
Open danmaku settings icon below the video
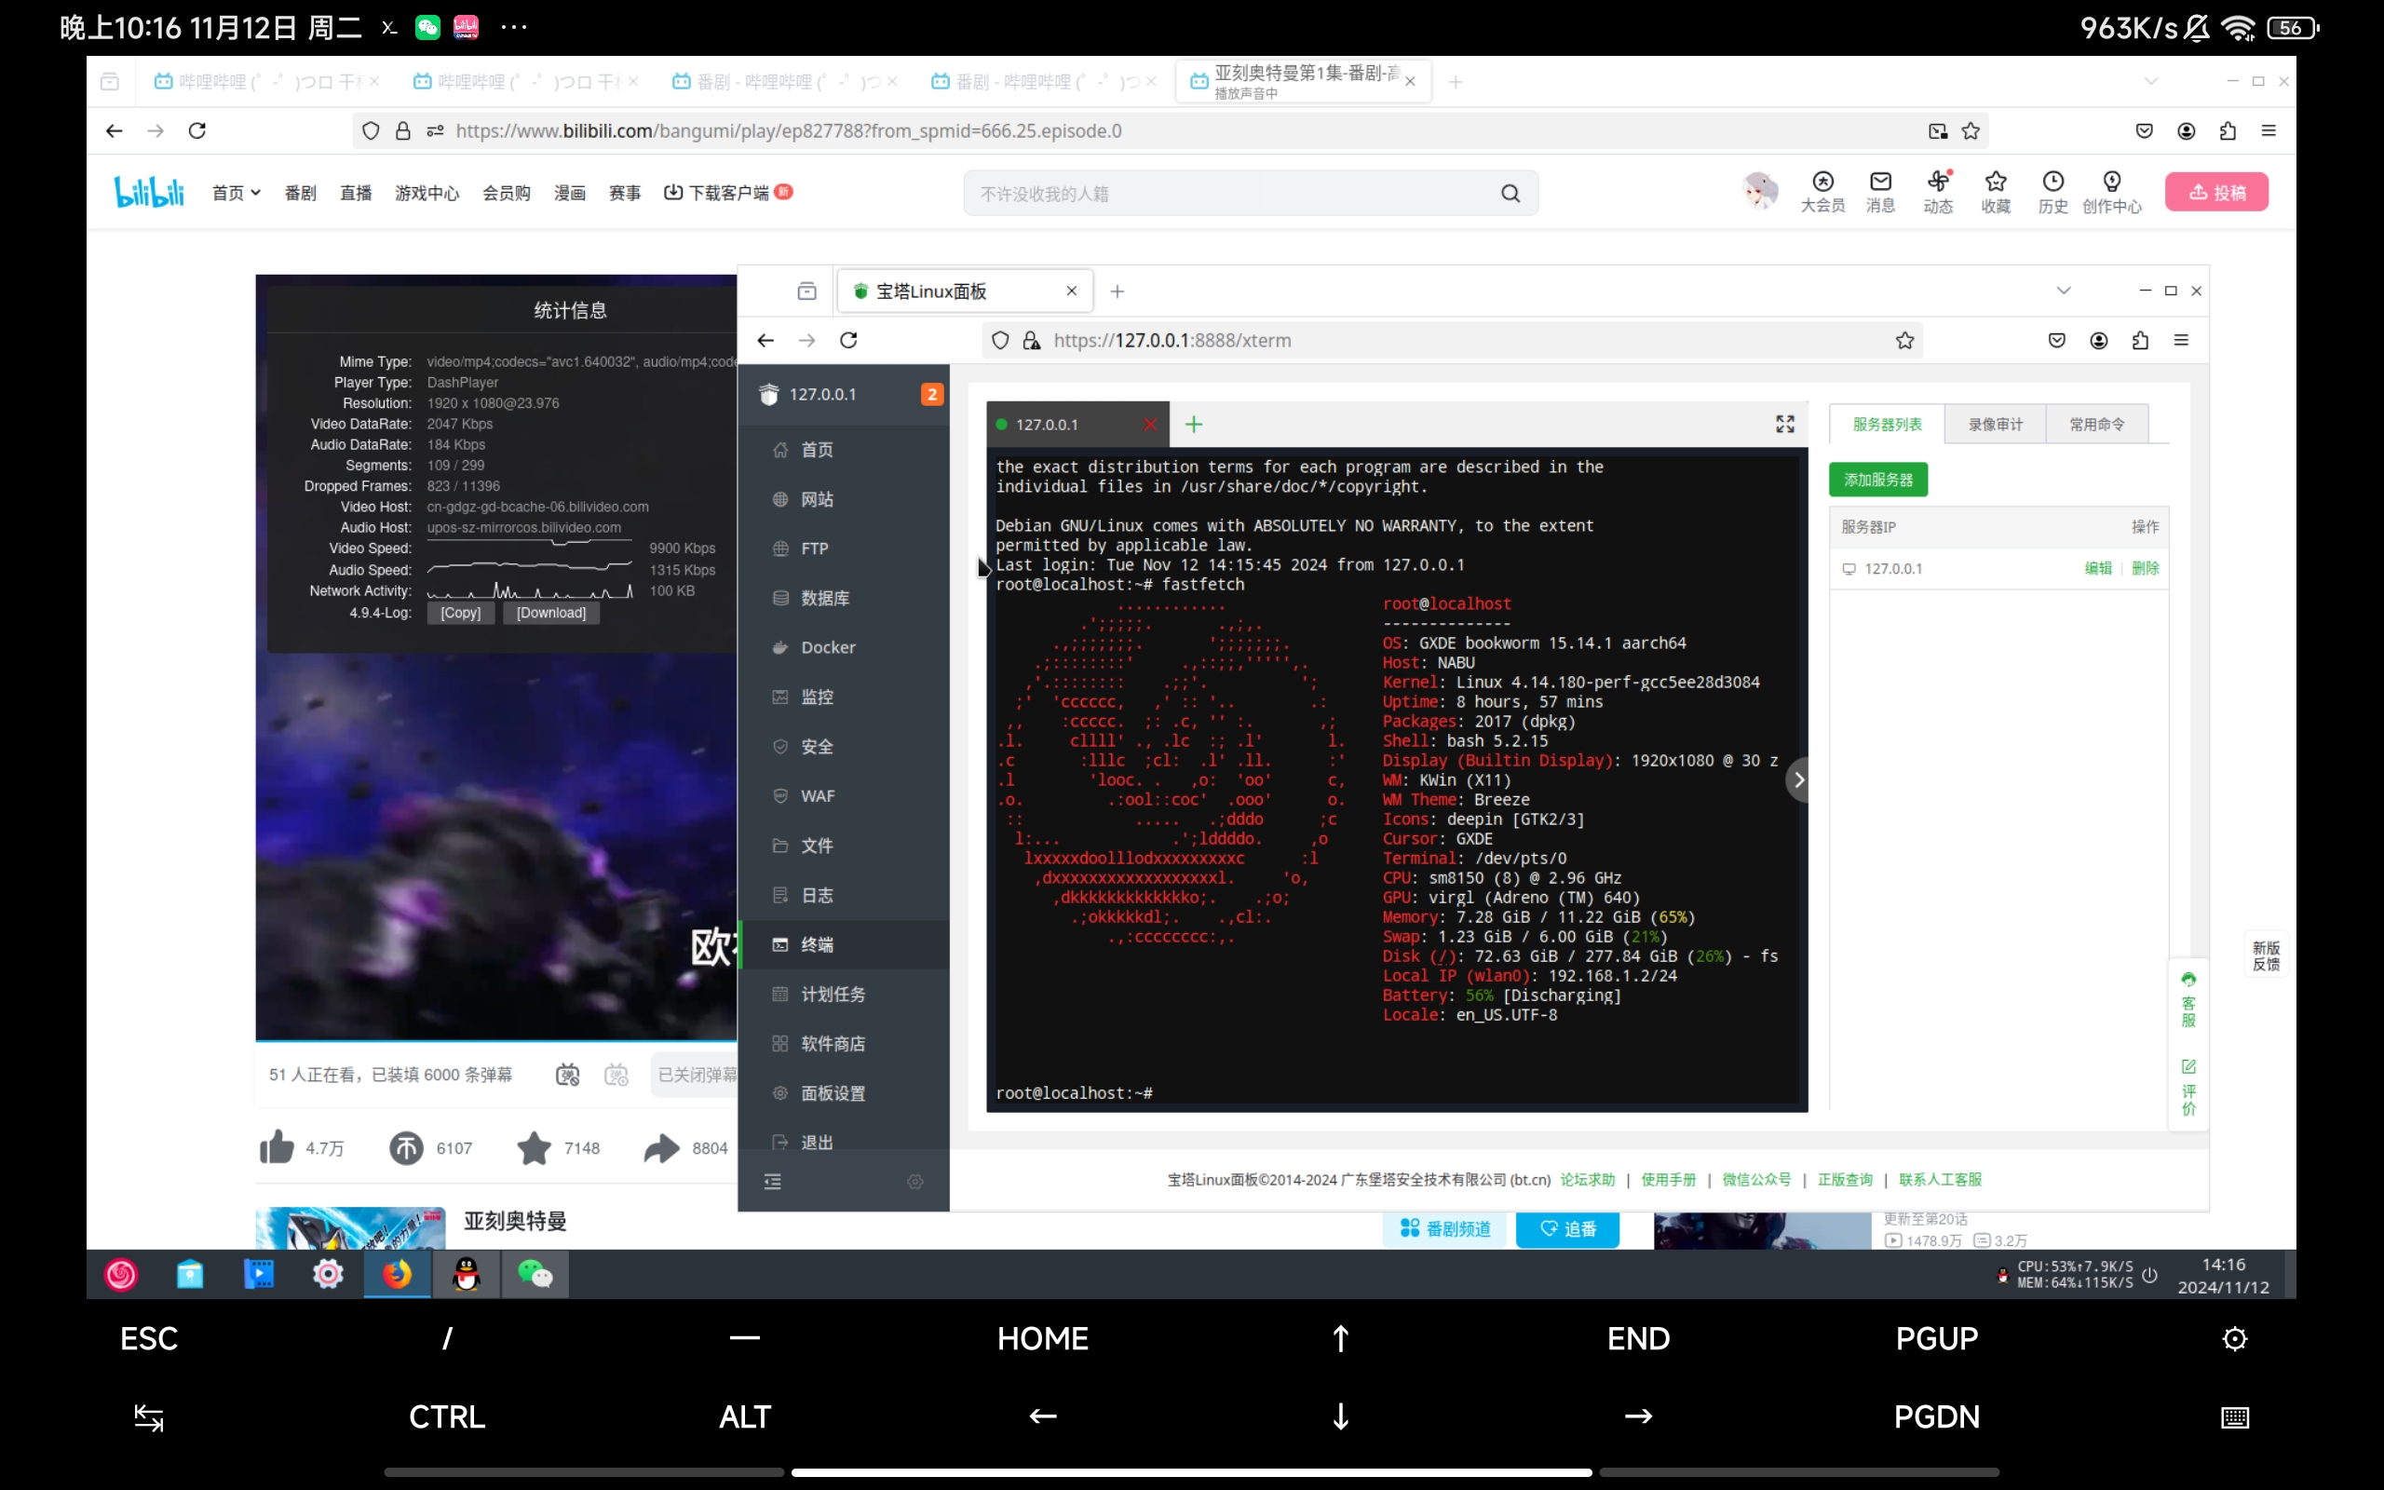pyautogui.click(x=616, y=1074)
